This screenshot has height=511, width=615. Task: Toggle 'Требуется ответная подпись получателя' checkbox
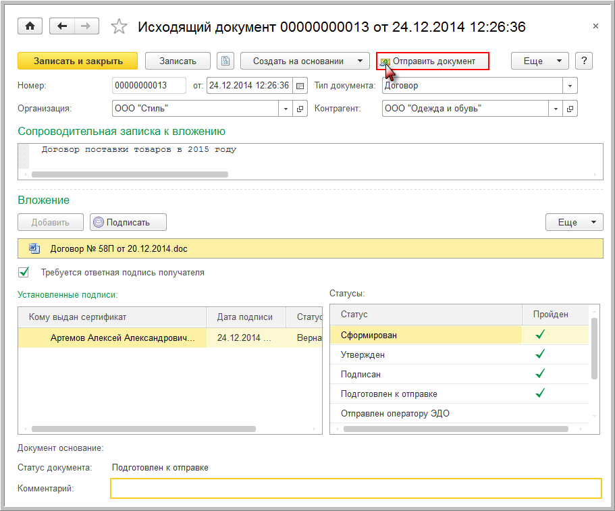tap(24, 272)
